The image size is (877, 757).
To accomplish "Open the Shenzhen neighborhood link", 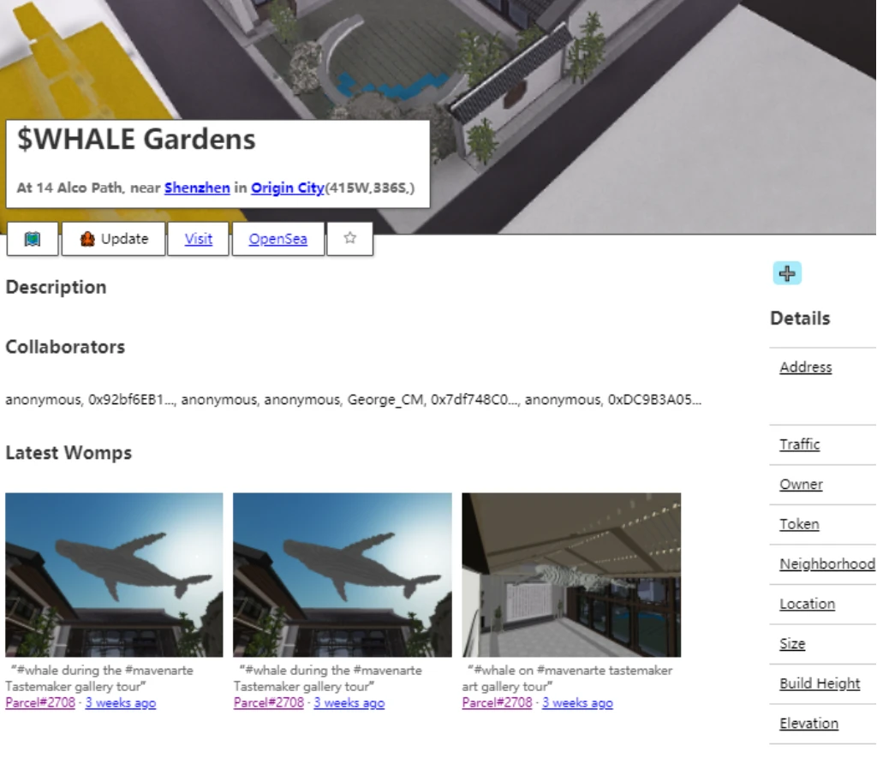I will point(197,188).
